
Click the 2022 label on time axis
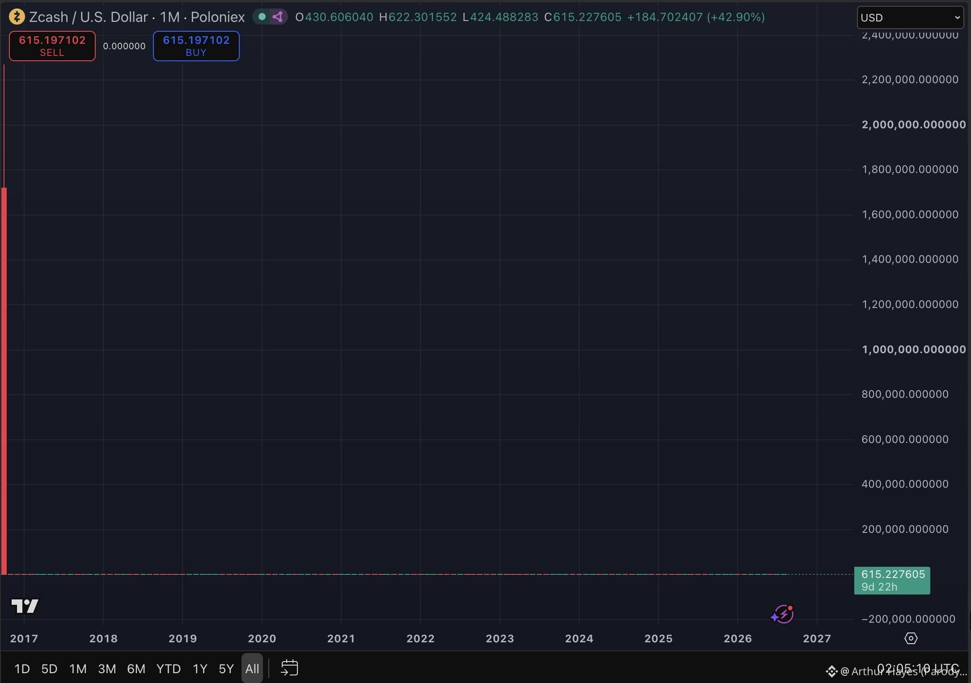420,639
